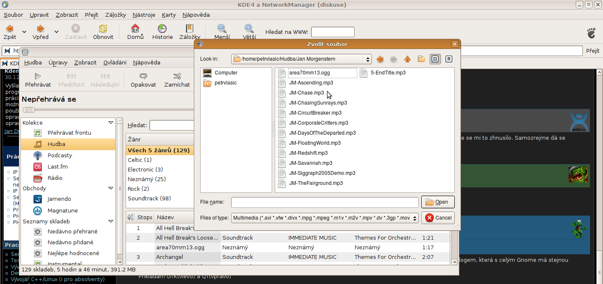Click the Hledat na WWW search field

pos(333,32)
